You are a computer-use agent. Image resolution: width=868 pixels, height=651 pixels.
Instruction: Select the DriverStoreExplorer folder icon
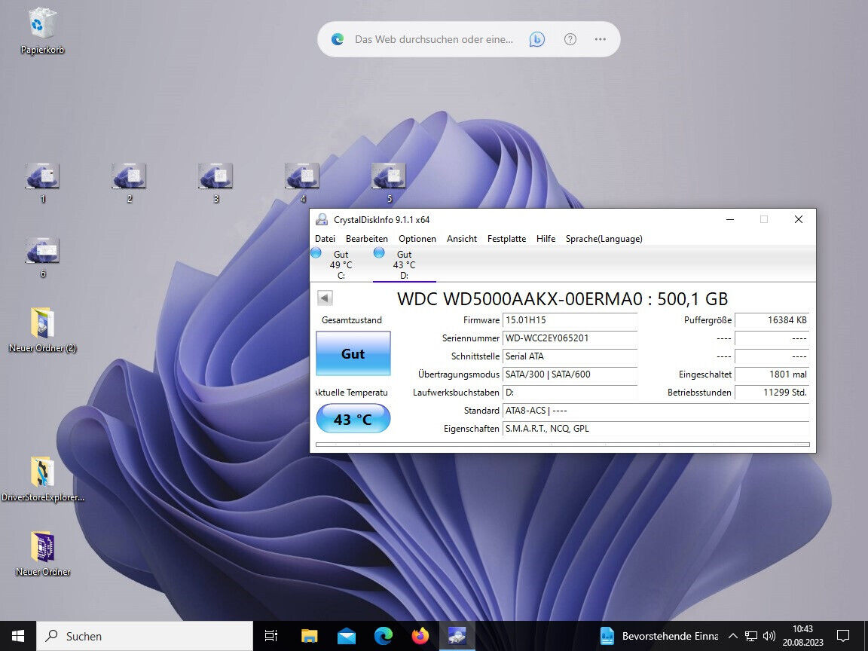coord(42,479)
